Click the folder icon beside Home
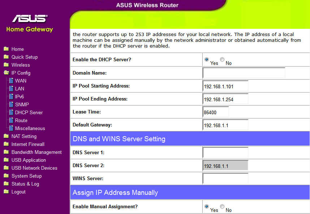The height and width of the screenshot is (214, 310). tap(6, 49)
